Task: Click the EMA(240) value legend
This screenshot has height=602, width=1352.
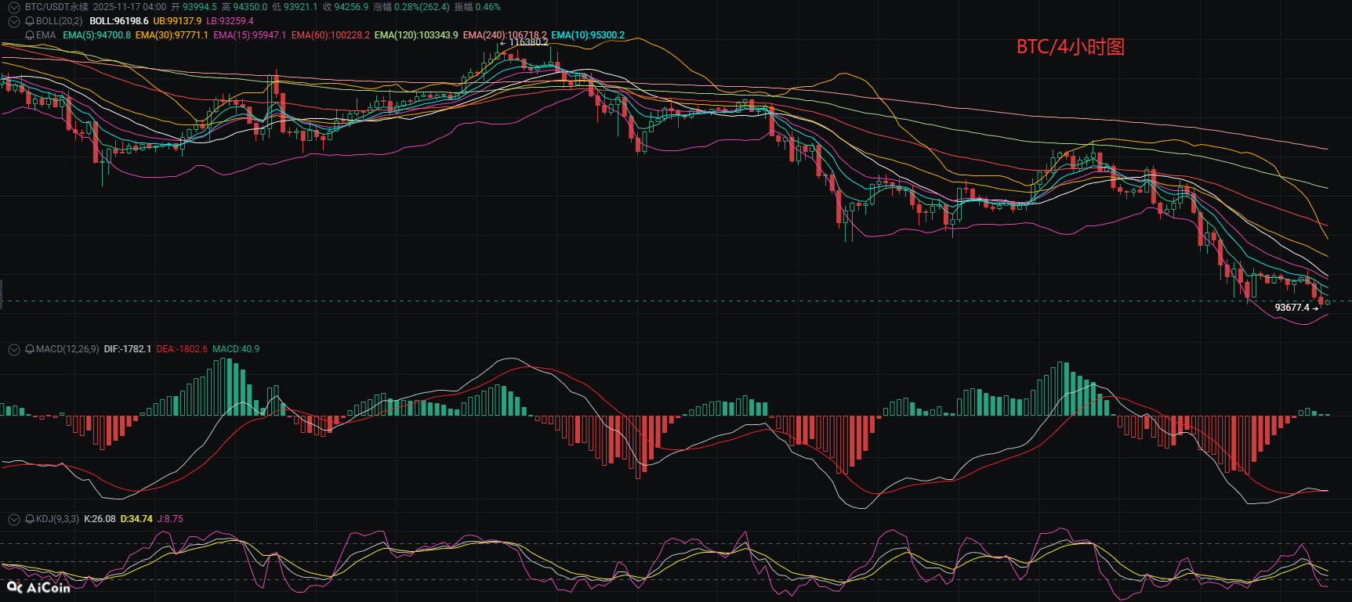Action: [505, 35]
